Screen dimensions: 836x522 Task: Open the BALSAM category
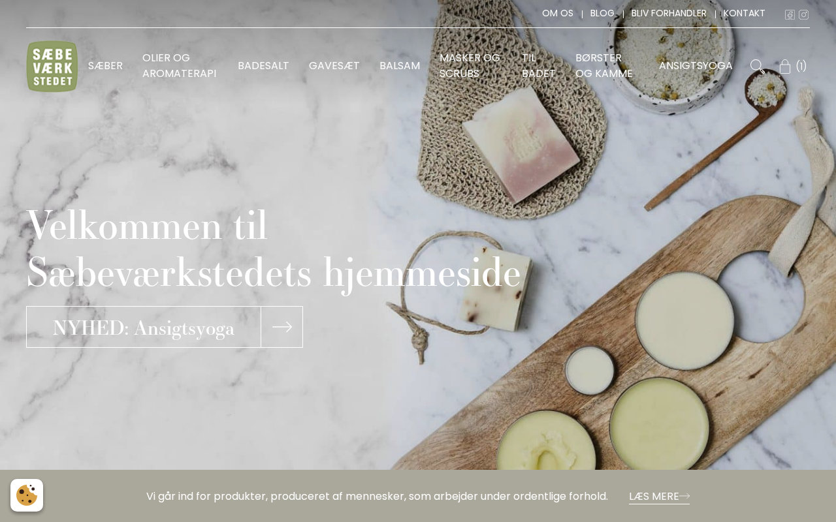[x=400, y=66]
